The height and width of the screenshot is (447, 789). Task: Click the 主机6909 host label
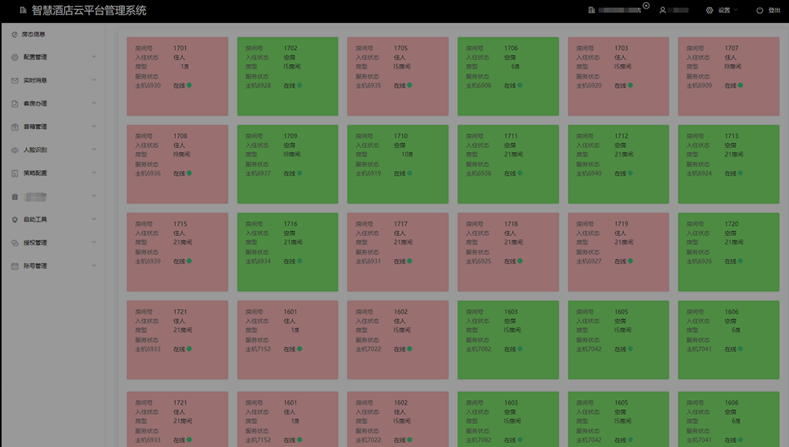pyautogui.click(x=699, y=86)
